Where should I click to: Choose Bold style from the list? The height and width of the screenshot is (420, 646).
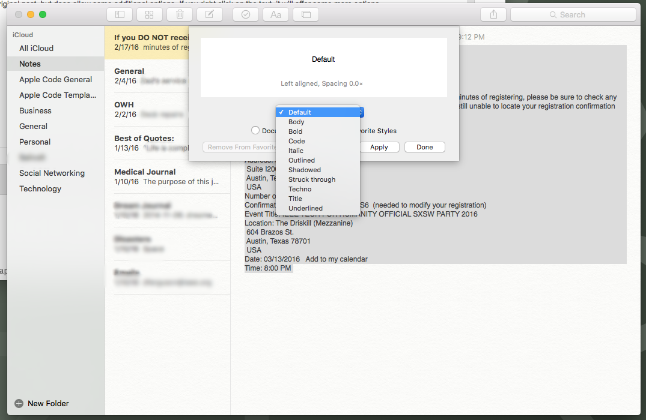pos(318,131)
